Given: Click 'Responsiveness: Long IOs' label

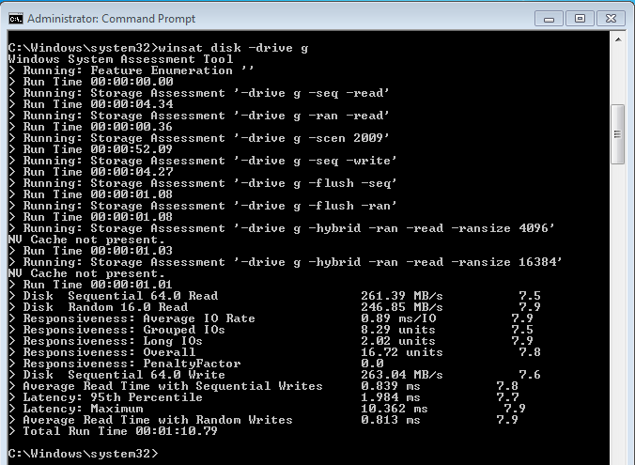Looking at the screenshot, I should coord(113,341).
